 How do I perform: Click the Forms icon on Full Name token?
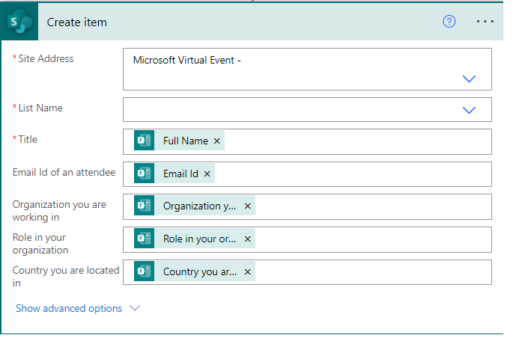click(145, 141)
